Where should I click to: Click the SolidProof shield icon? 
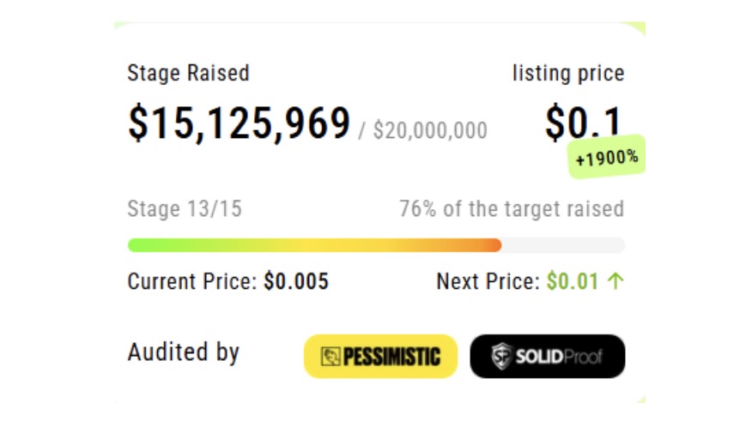(501, 356)
